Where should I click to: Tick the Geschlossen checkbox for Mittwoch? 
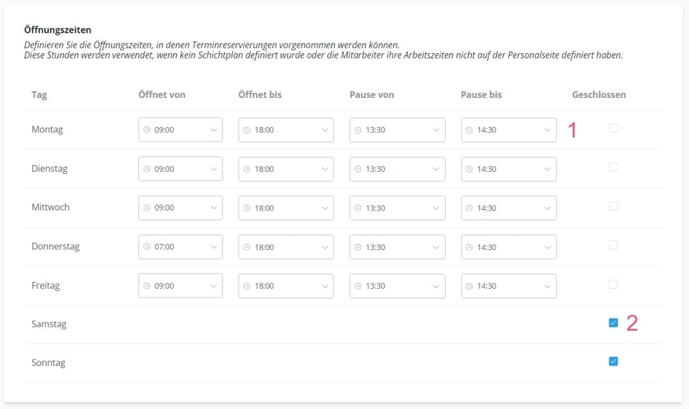(x=614, y=206)
